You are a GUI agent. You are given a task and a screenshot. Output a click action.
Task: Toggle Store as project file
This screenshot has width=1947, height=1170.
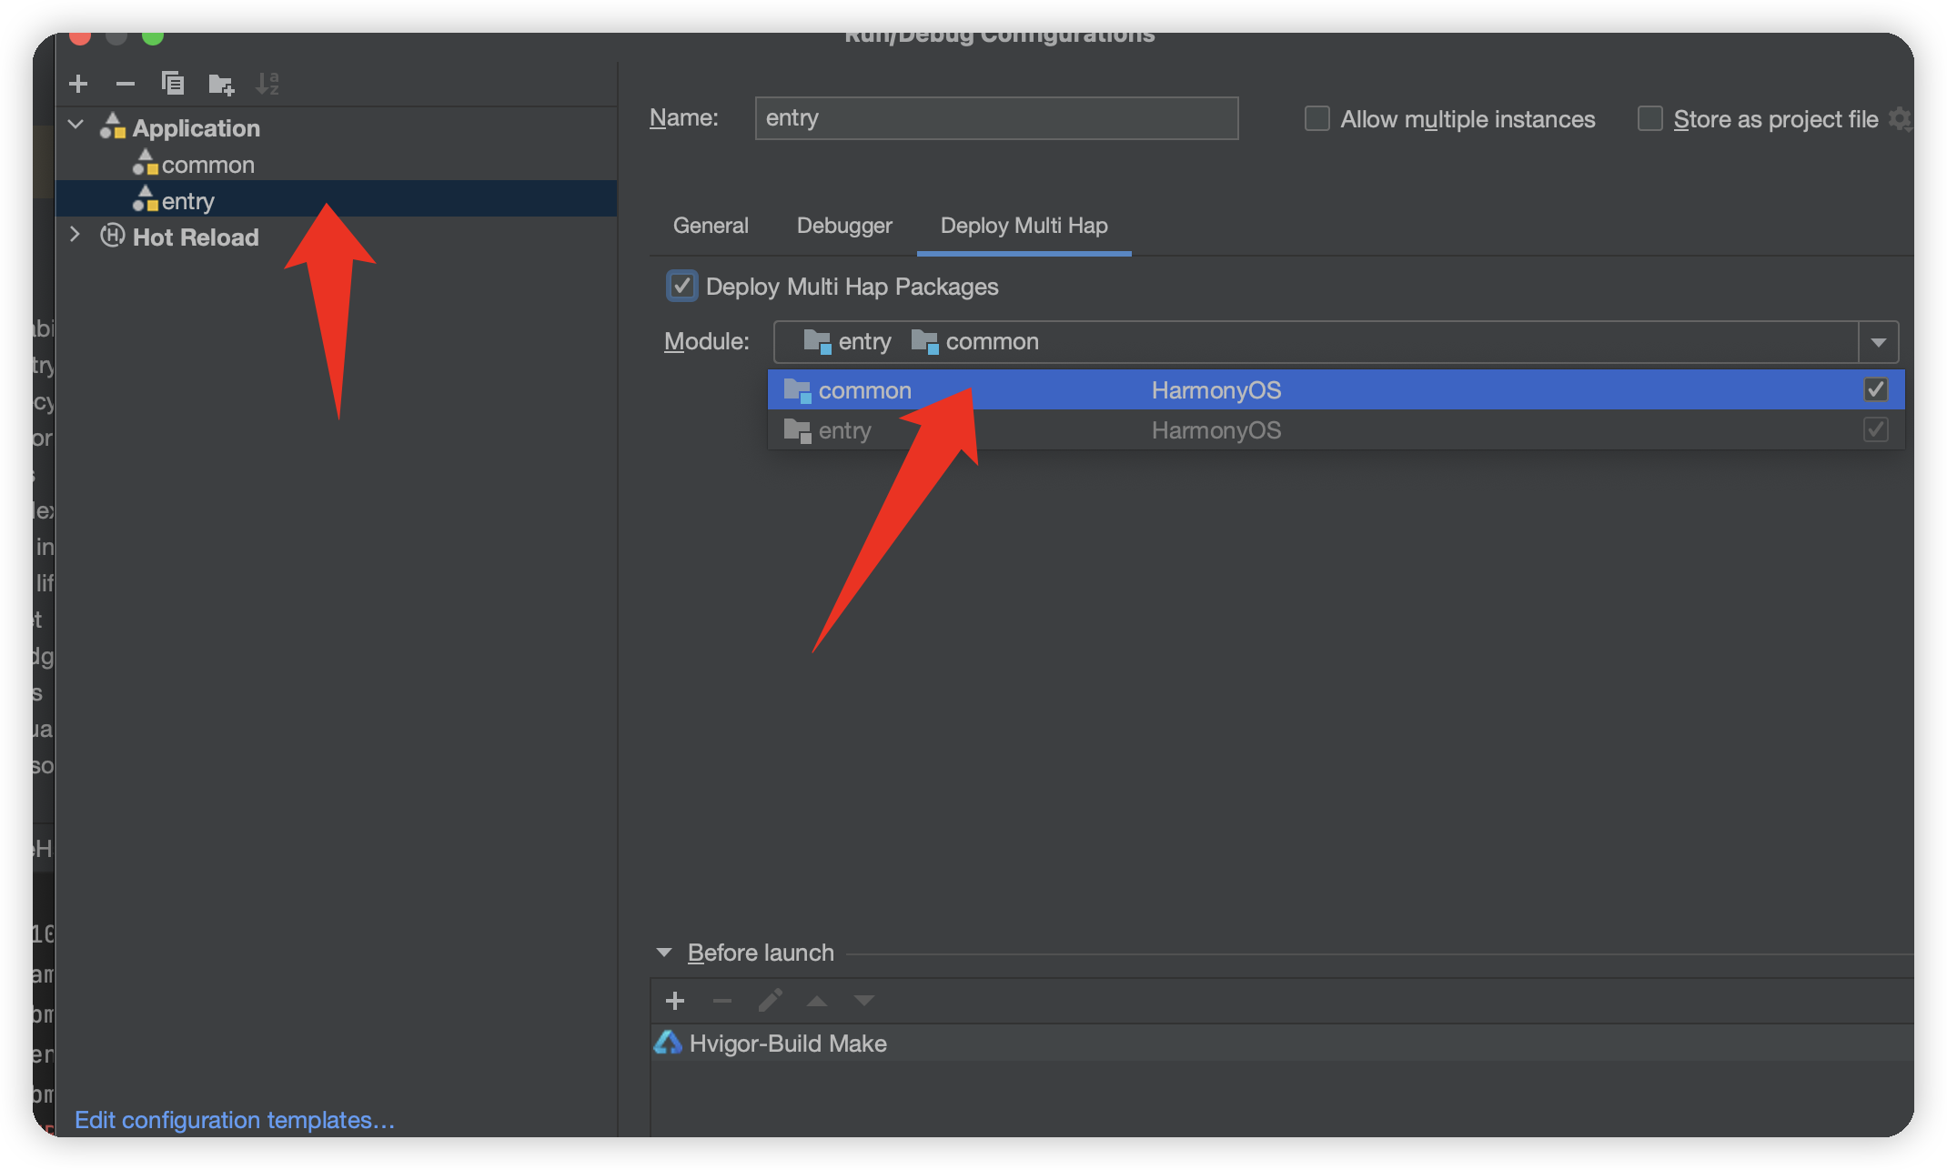tap(1649, 119)
